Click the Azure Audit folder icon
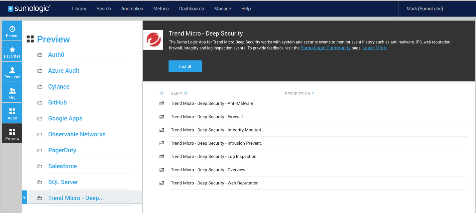Viewport: 476px width, 213px height. click(x=40, y=71)
